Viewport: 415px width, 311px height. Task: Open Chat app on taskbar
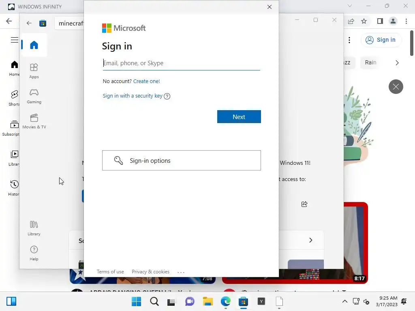point(190,301)
